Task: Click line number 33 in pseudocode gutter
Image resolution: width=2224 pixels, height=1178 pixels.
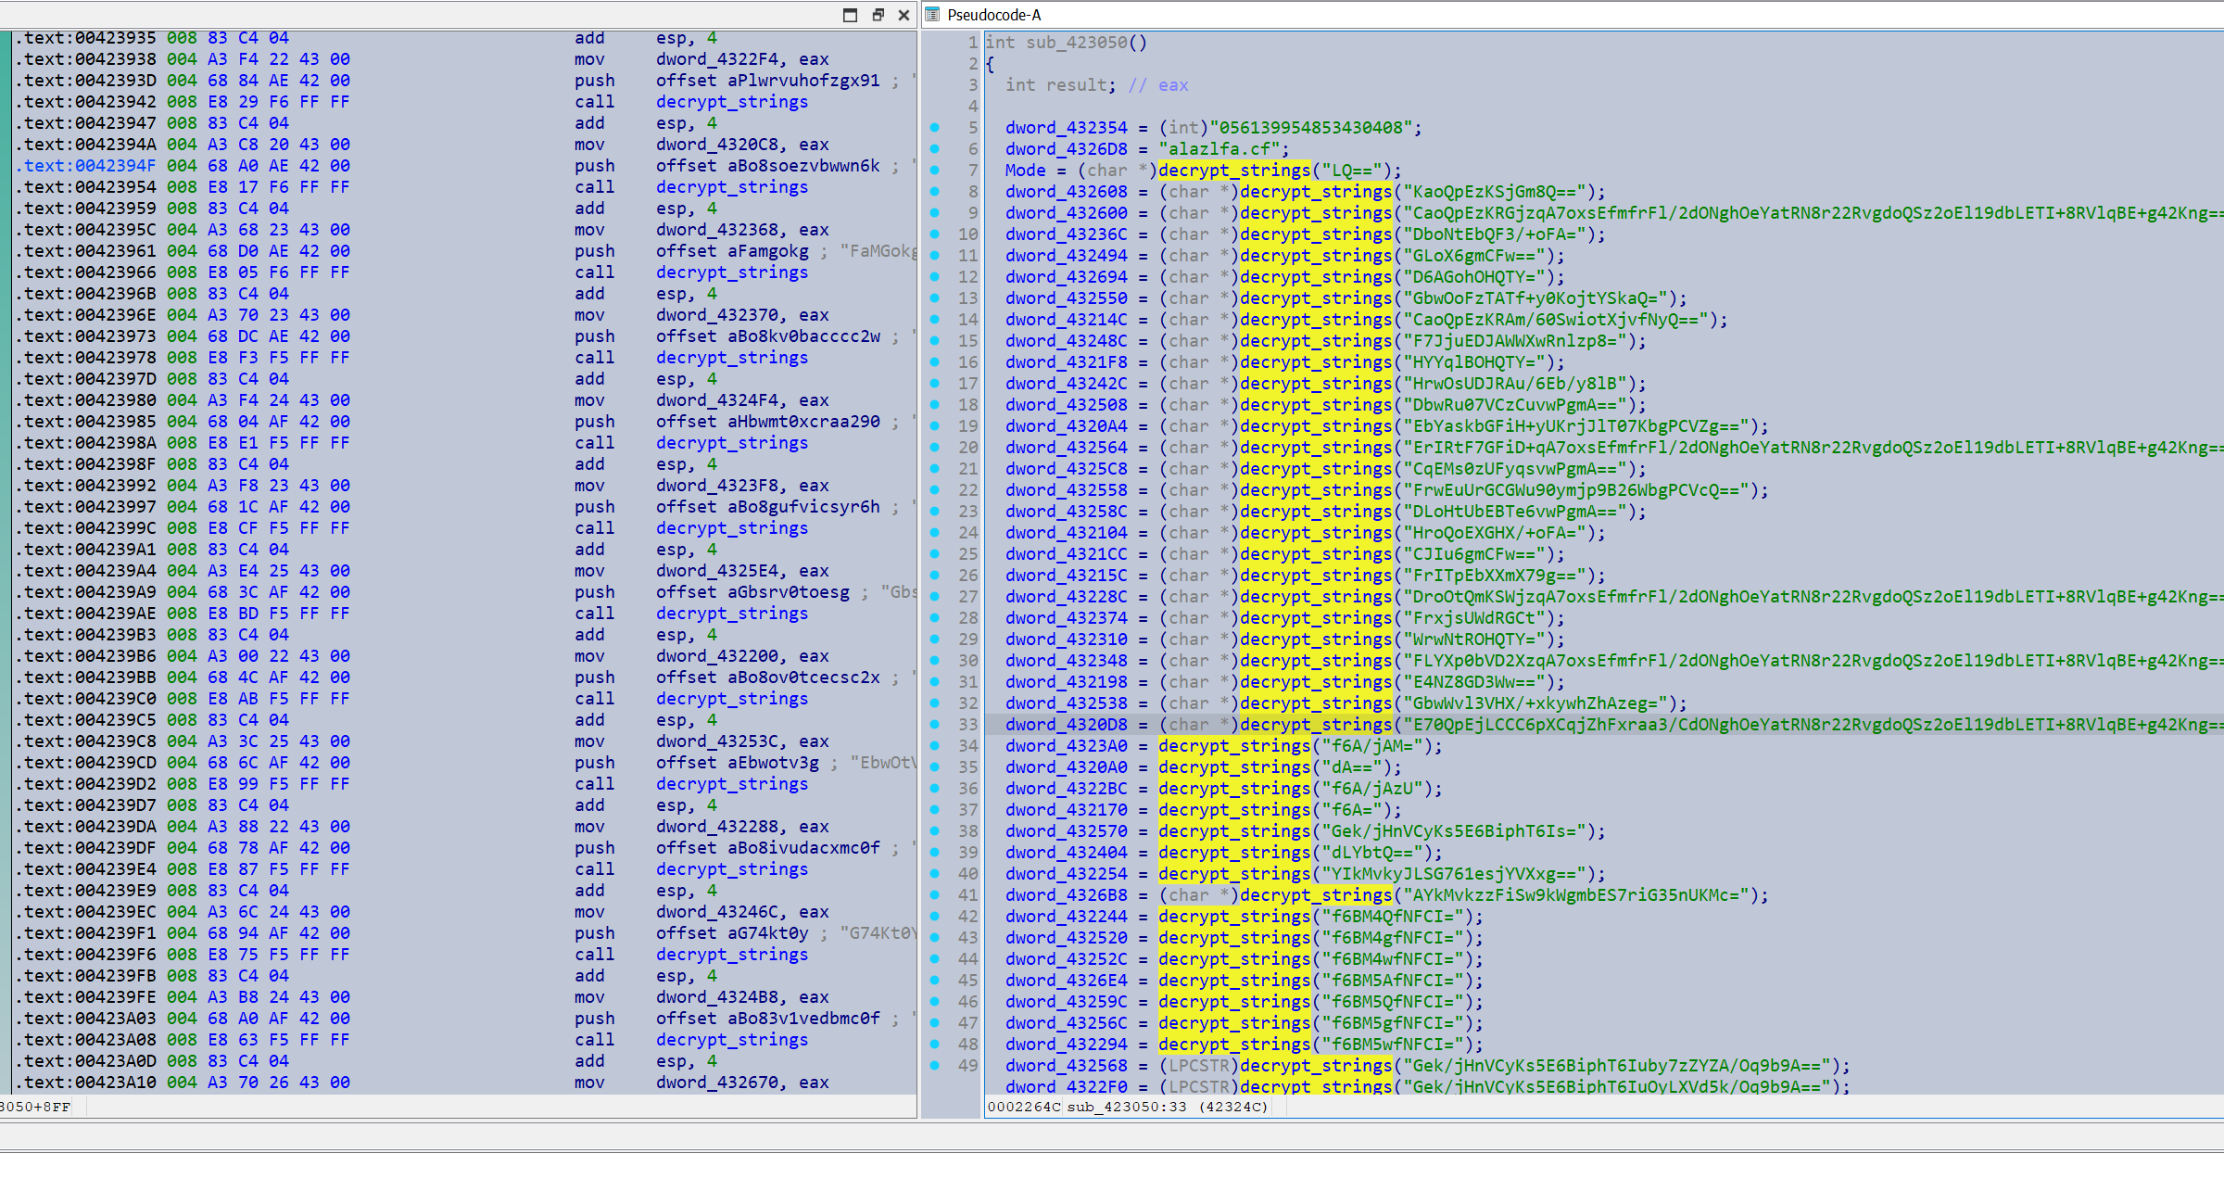Action: [x=967, y=725]
